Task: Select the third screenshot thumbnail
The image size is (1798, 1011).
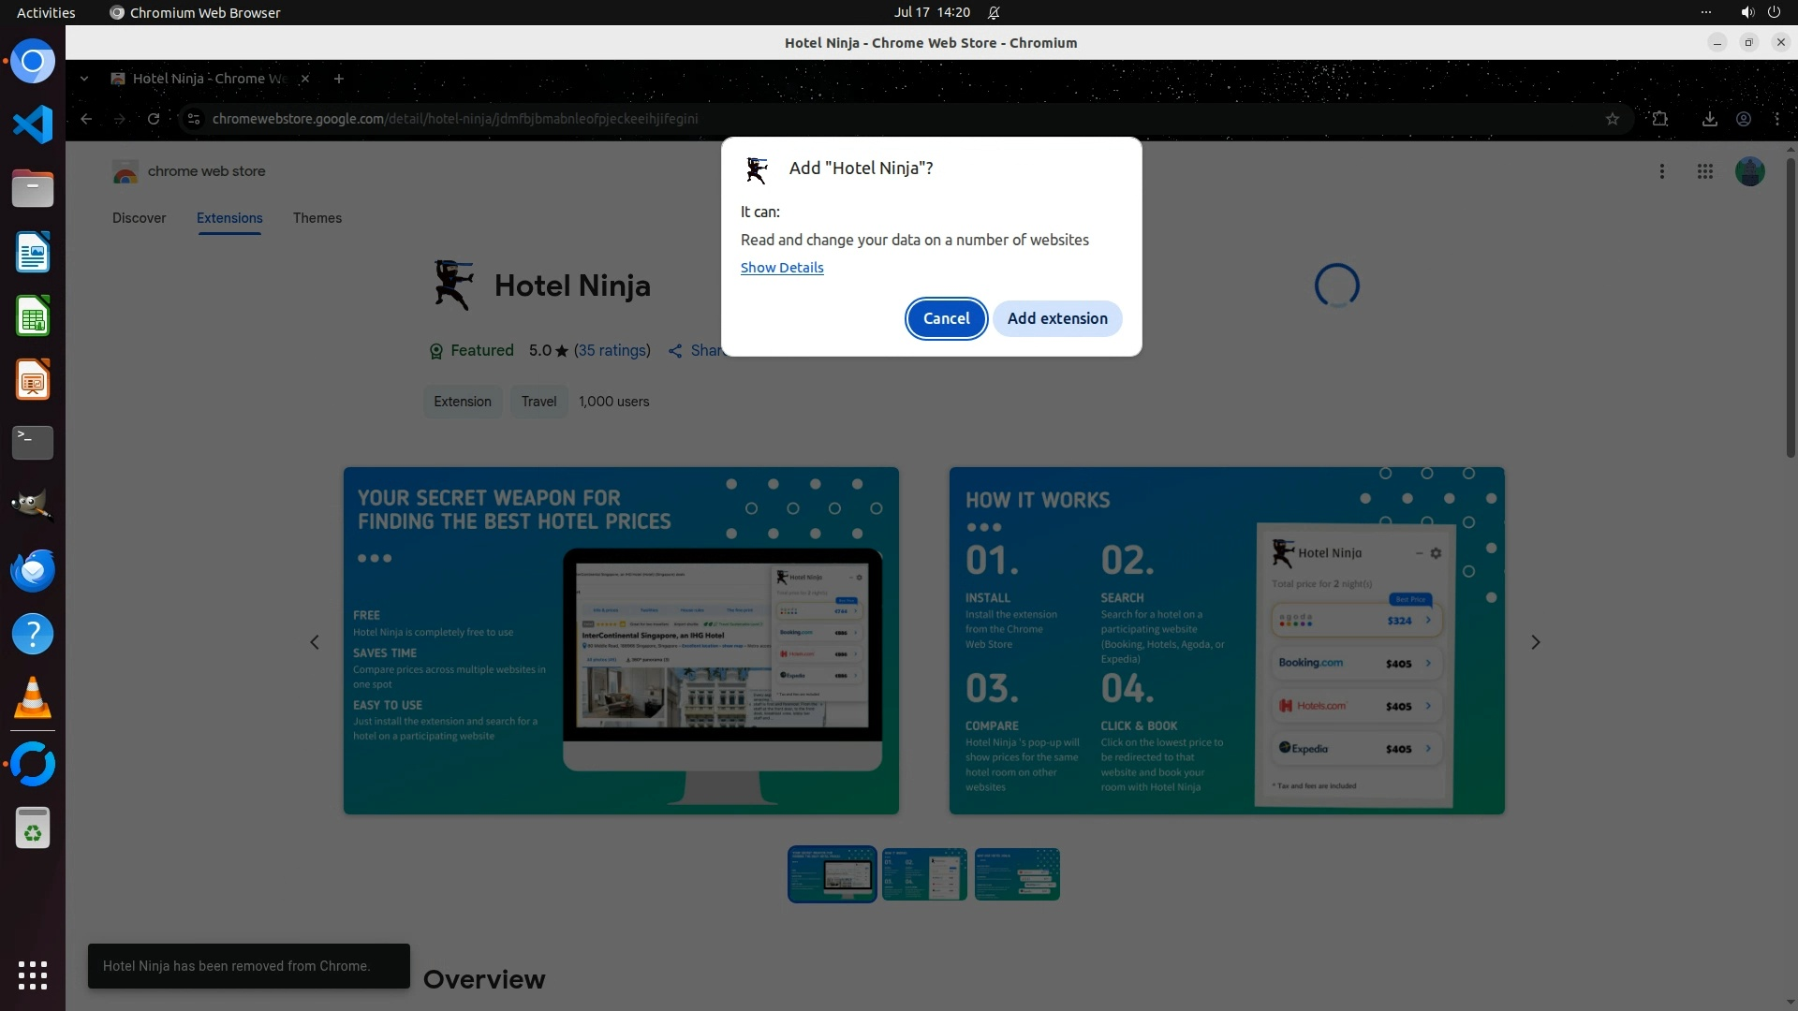Action: [1016, 874]
